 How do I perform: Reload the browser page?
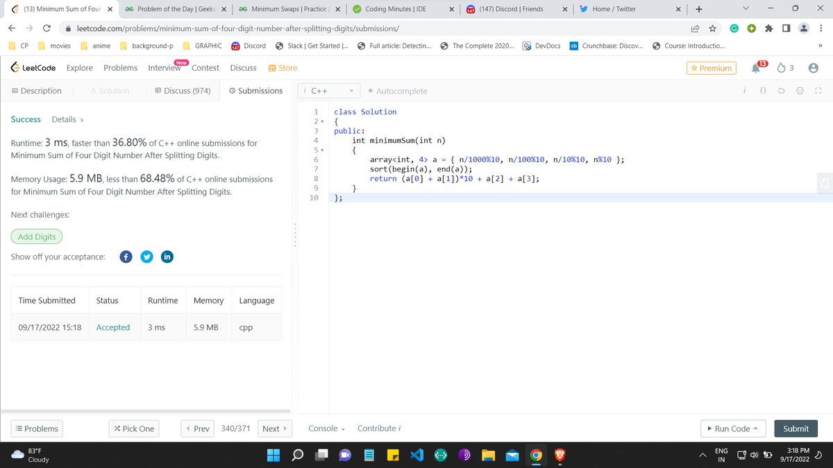tap(46, 29)
